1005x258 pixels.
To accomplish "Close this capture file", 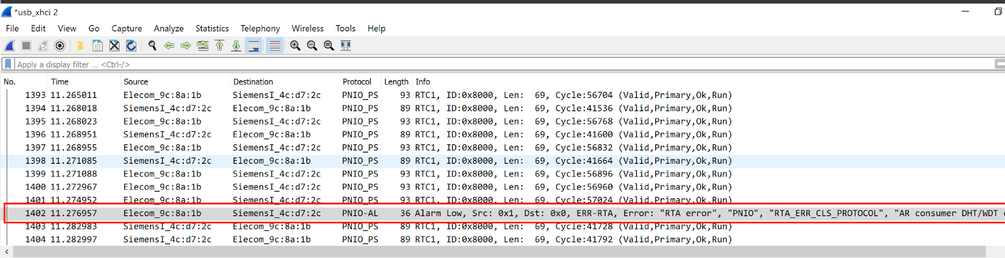I will tap(114, 45).
